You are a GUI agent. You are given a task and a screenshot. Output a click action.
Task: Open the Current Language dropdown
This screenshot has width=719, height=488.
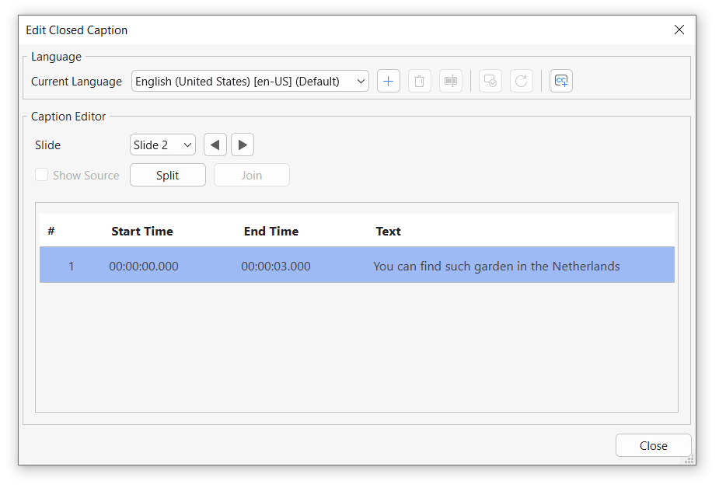[x=250, y=81]
